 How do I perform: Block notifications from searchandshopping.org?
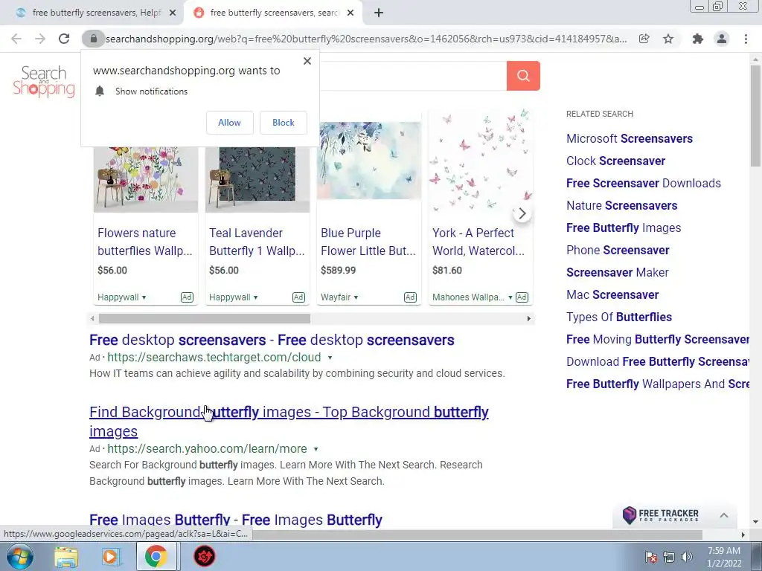284,123
